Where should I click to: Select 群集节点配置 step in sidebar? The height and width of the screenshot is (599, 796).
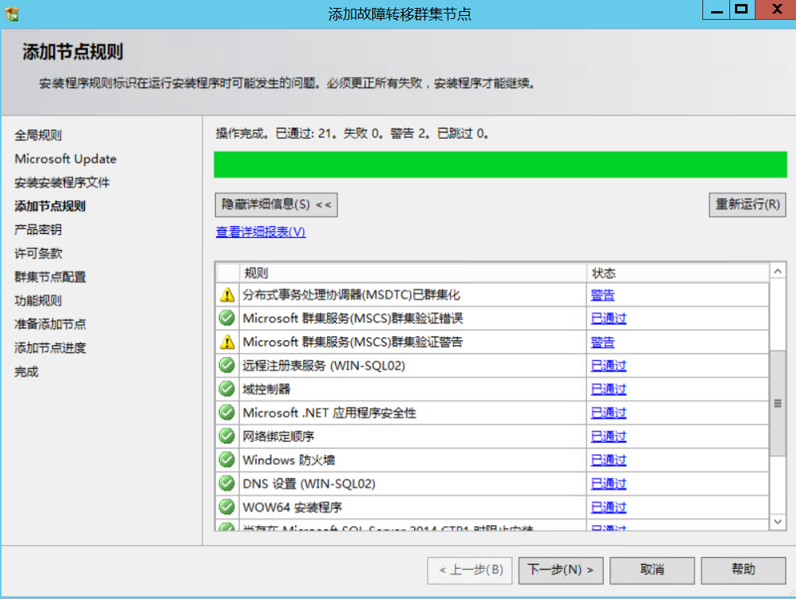coord(50,277)
